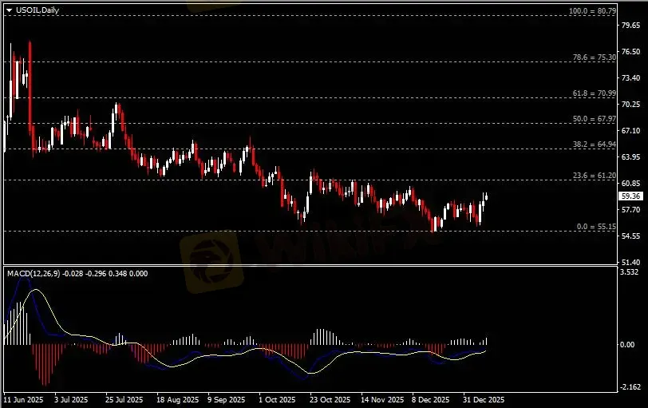Select the 61.8 = 70.99 Fibonacci label
The height and width of the screenshot is (408, 648).
[595, 93]
